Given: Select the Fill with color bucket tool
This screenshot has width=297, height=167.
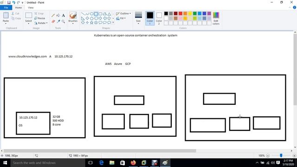Looking at the screenshot, I should pyautogui.click(x=58, y=15).
